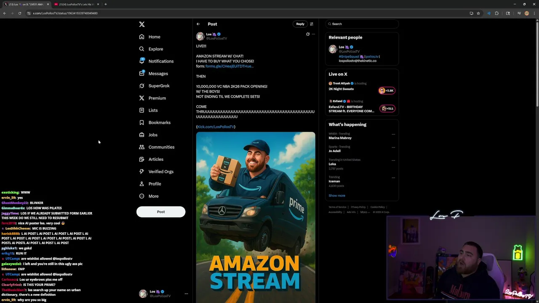Open the Marina Mabrey trending topic

340,138
